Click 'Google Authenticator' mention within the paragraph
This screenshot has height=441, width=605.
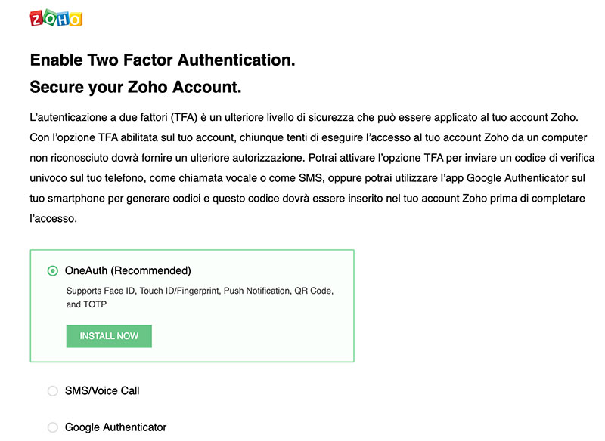517,178
